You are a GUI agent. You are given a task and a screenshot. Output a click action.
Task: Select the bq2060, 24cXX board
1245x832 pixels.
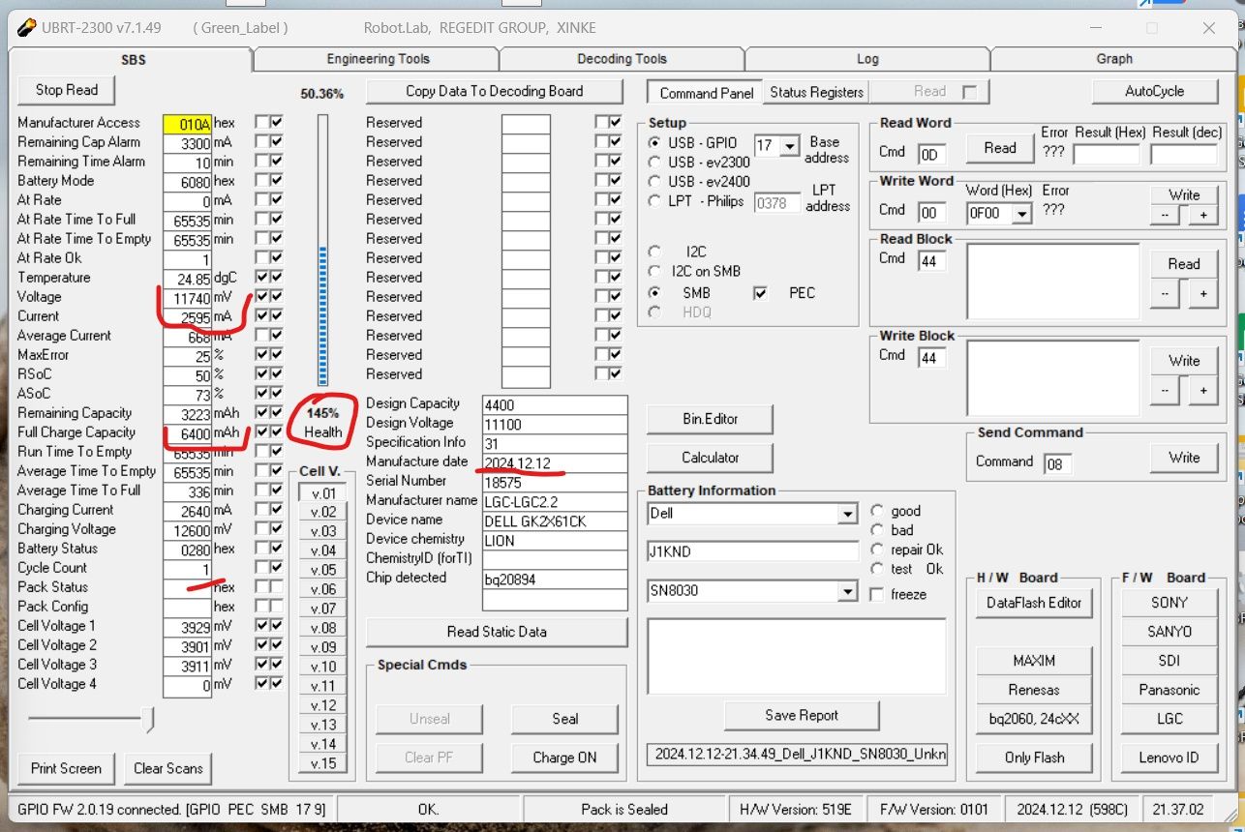coord(1034,719)
